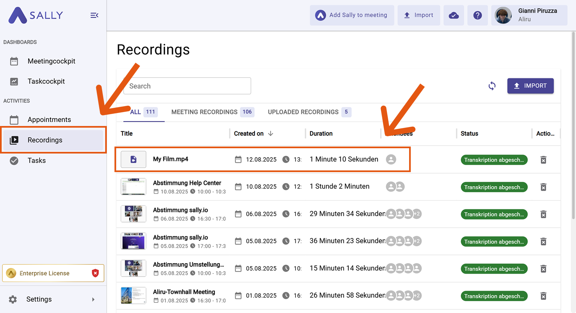
Task: Open help question mark icon
Action: 477,15
